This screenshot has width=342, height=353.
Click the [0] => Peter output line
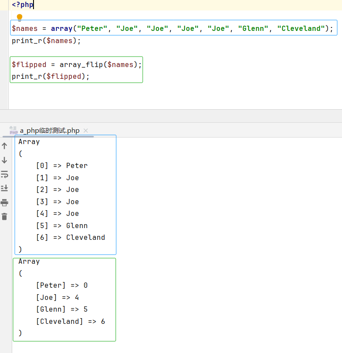tap(62, 166)
